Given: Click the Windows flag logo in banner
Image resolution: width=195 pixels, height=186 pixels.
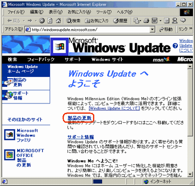Looking at the screenshot, I should tap(59, 47).
